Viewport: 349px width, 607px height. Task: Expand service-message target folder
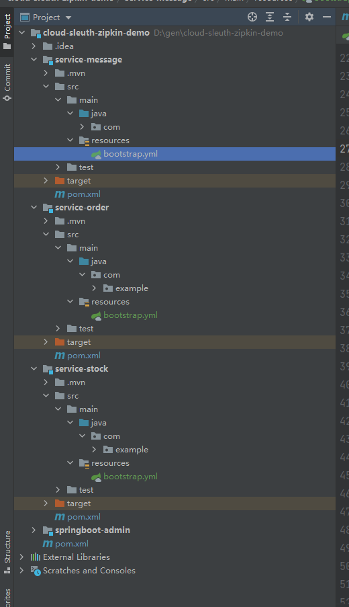[x=46, y=181]
